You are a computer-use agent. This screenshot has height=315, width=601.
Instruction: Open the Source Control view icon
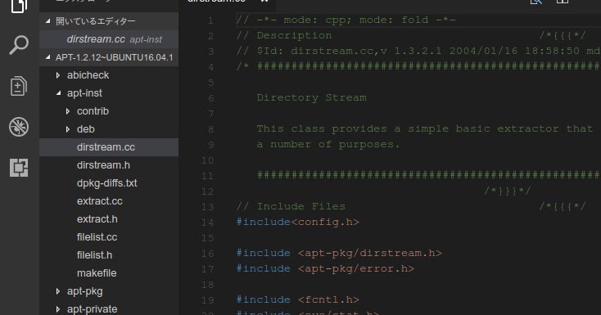(x=18, y=86)
